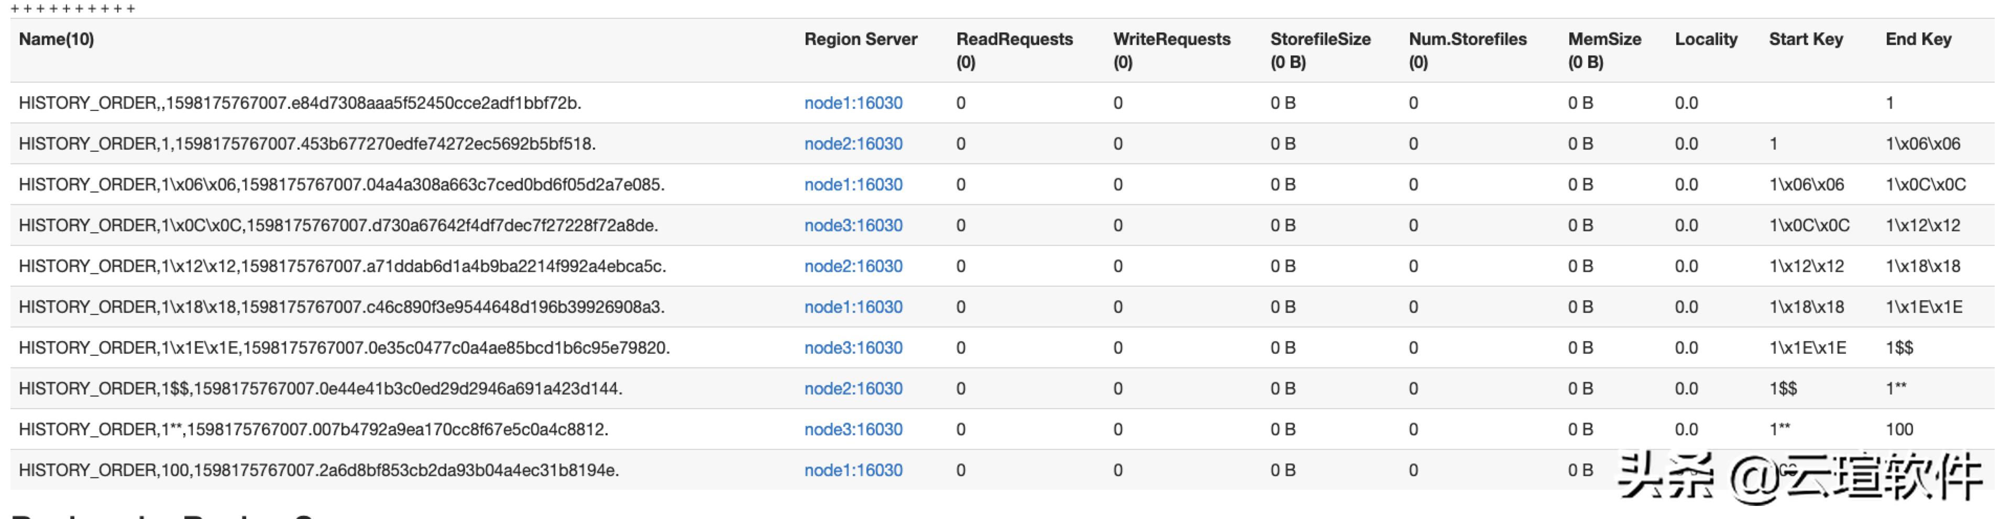The width and height of the screenshot is (2001, 519).
Task: Click the Locality column header
Action: tap(1706, 40)
